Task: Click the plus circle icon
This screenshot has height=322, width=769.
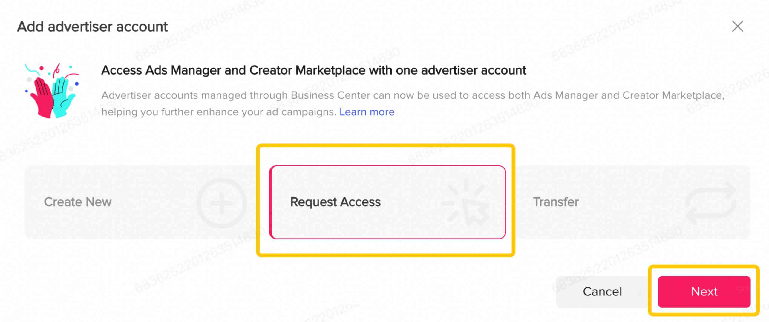Action: click(222, 203)
